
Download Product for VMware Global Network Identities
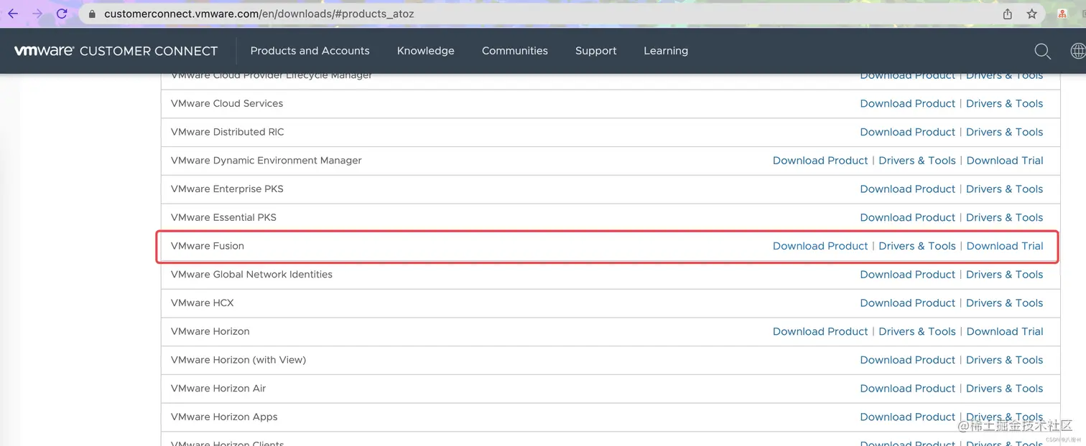[x=908, y=275]
